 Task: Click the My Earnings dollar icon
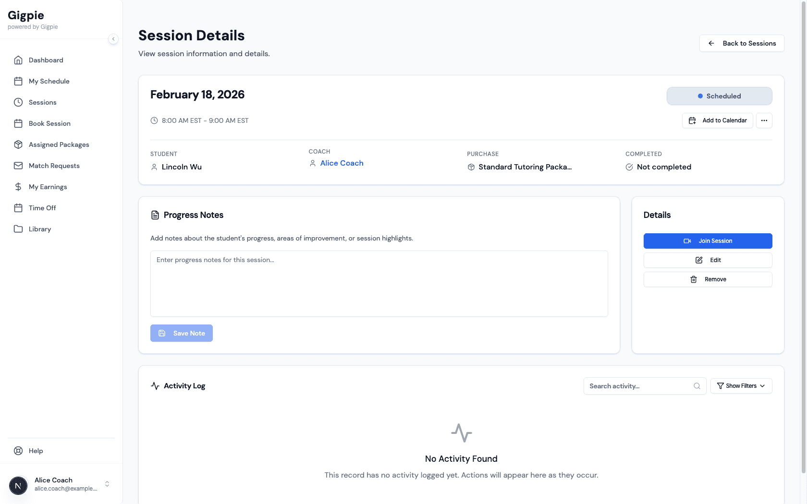coord(18,187)
